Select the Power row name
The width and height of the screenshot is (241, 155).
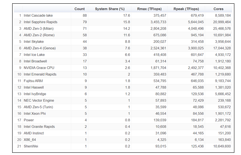28,120
